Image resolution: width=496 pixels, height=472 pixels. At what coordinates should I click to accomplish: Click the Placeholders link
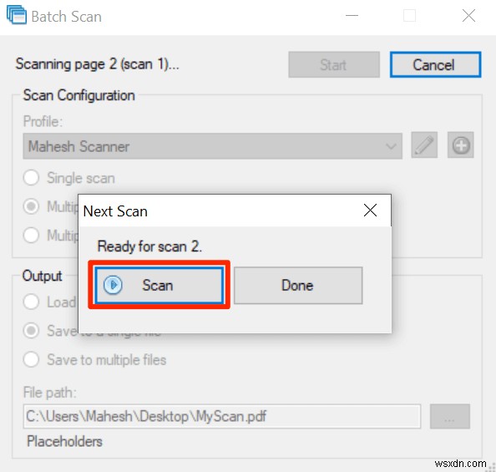64,441
